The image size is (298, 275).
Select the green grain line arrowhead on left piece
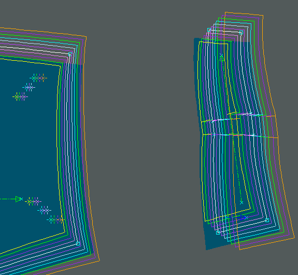tap(18, 199)
